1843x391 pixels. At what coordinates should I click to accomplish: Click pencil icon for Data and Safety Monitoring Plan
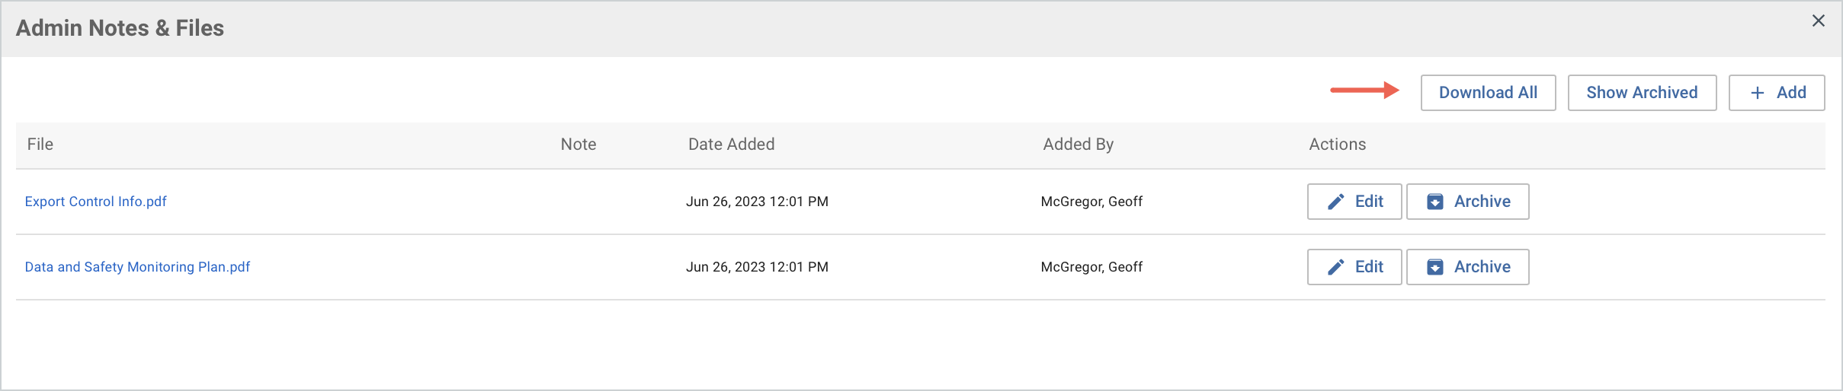[1336, 267]
